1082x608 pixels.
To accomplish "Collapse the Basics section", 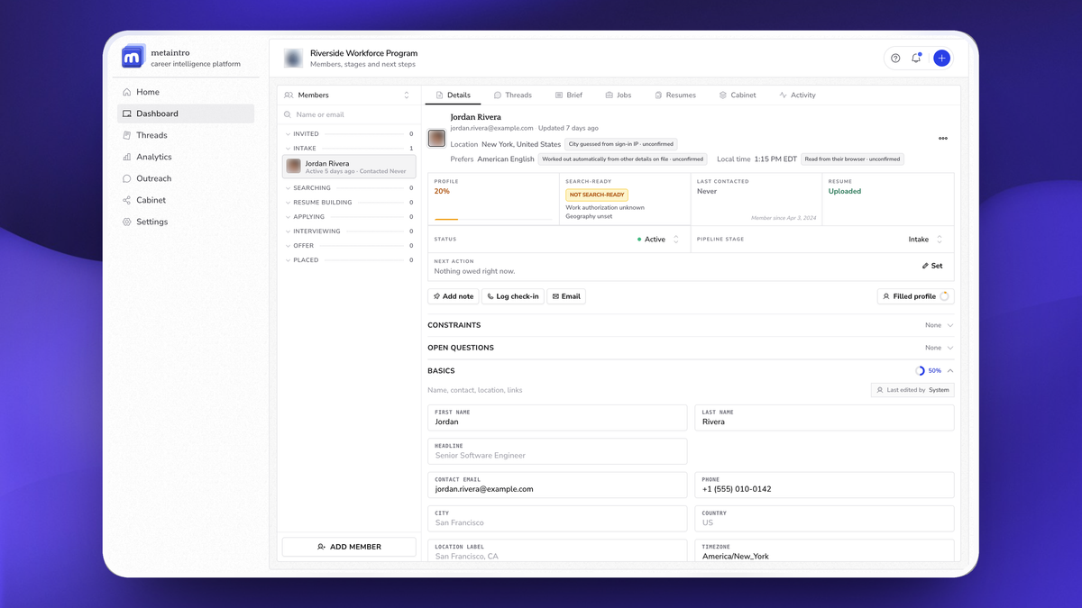I will tap(691, 371).
